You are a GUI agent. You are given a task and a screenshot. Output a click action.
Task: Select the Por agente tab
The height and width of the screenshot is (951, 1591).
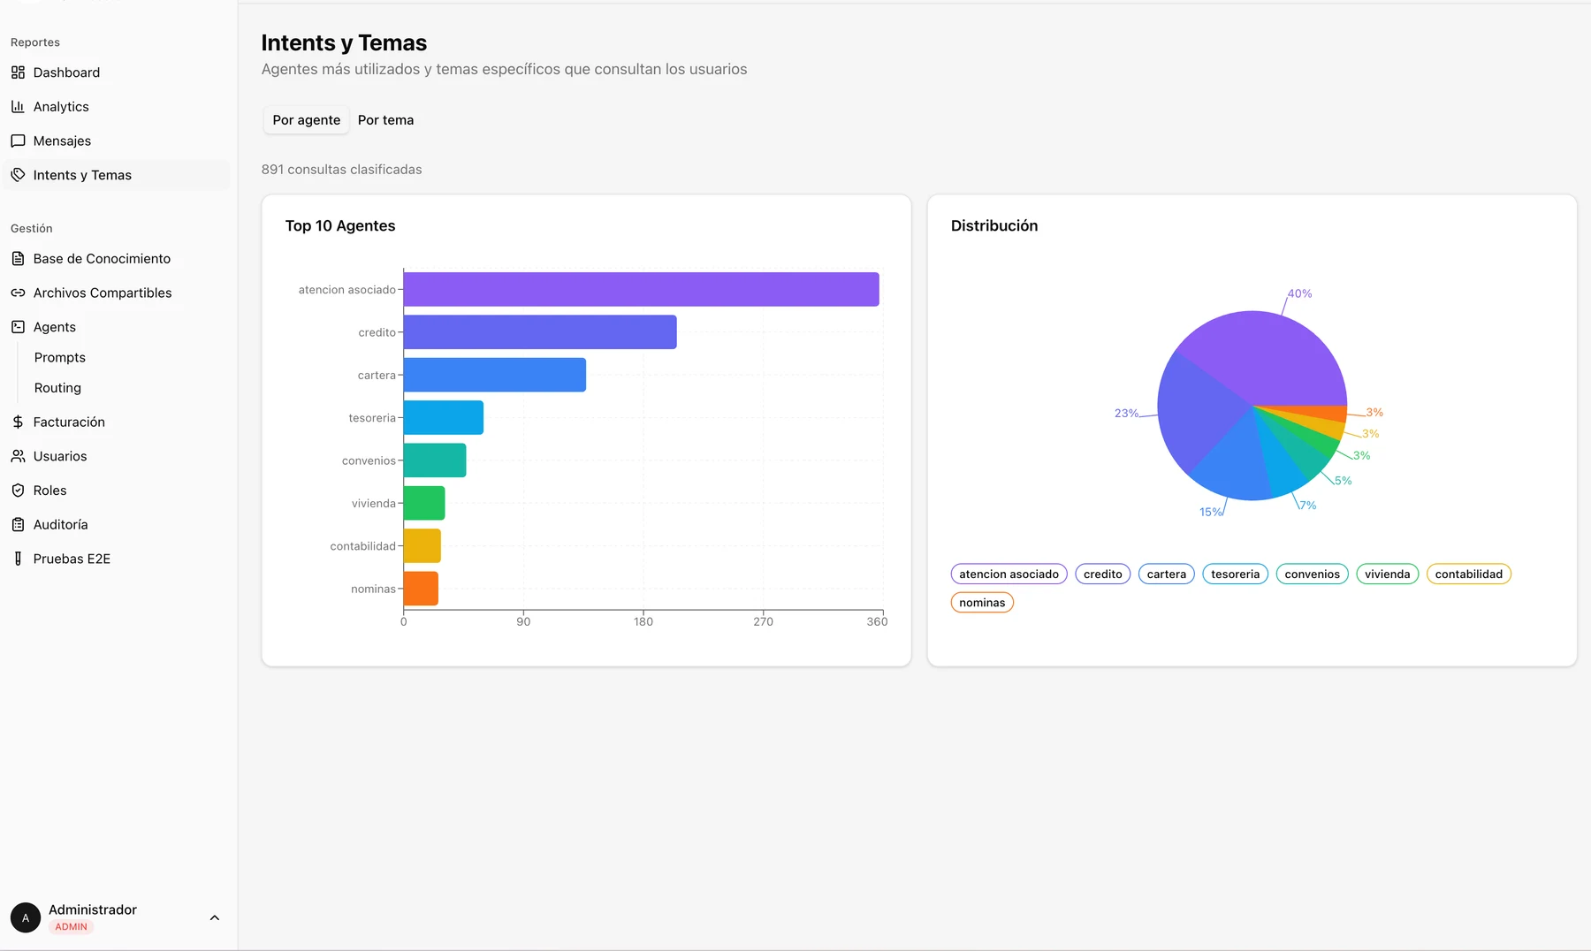306,120
